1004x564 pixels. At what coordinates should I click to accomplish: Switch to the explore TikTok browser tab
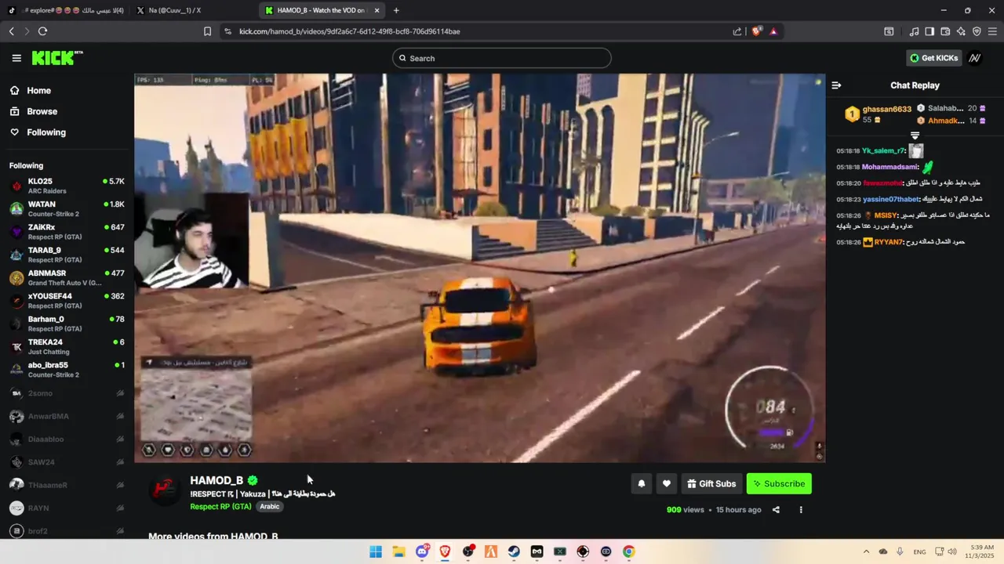pyautogui.click(x=67, y=10)
